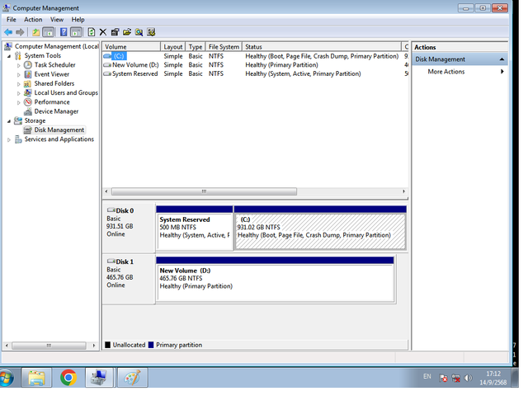Sort by the Layout column header
Image resolution: width=528 pixels, height=396 pixels.
[172, 47]
